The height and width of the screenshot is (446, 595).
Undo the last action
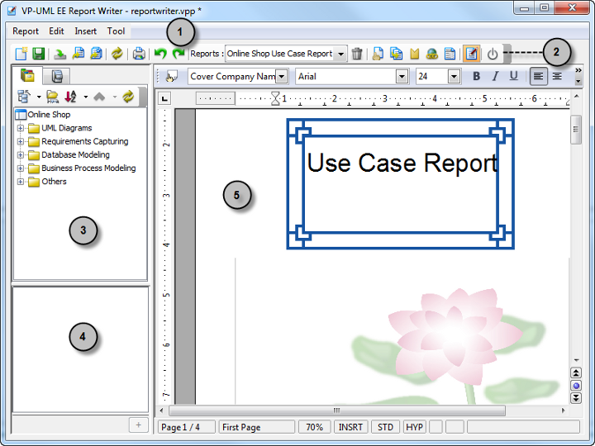pos(160,54)
